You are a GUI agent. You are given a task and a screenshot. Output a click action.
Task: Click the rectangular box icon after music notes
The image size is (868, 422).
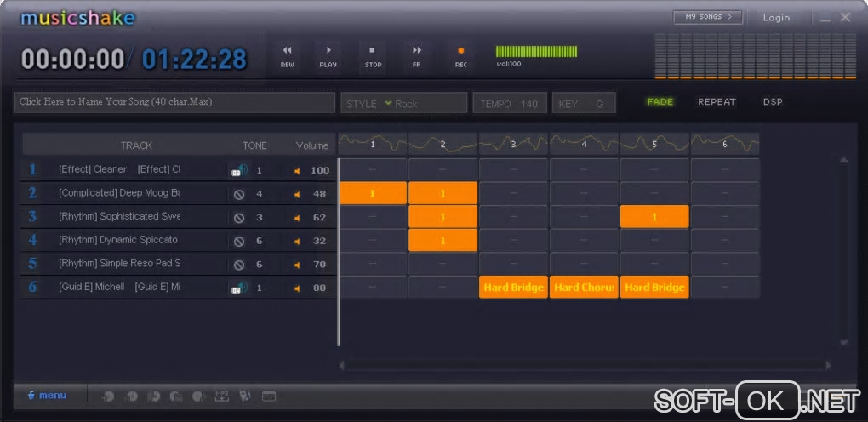tap(269, 396)
